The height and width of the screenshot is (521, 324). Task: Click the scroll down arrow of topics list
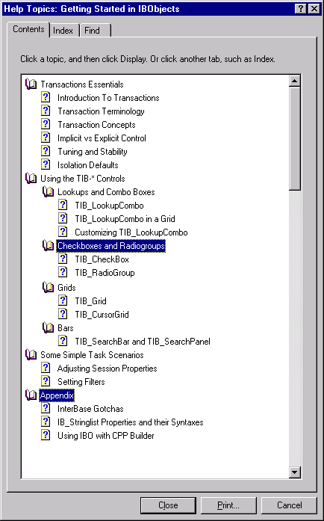coord(294,472)
